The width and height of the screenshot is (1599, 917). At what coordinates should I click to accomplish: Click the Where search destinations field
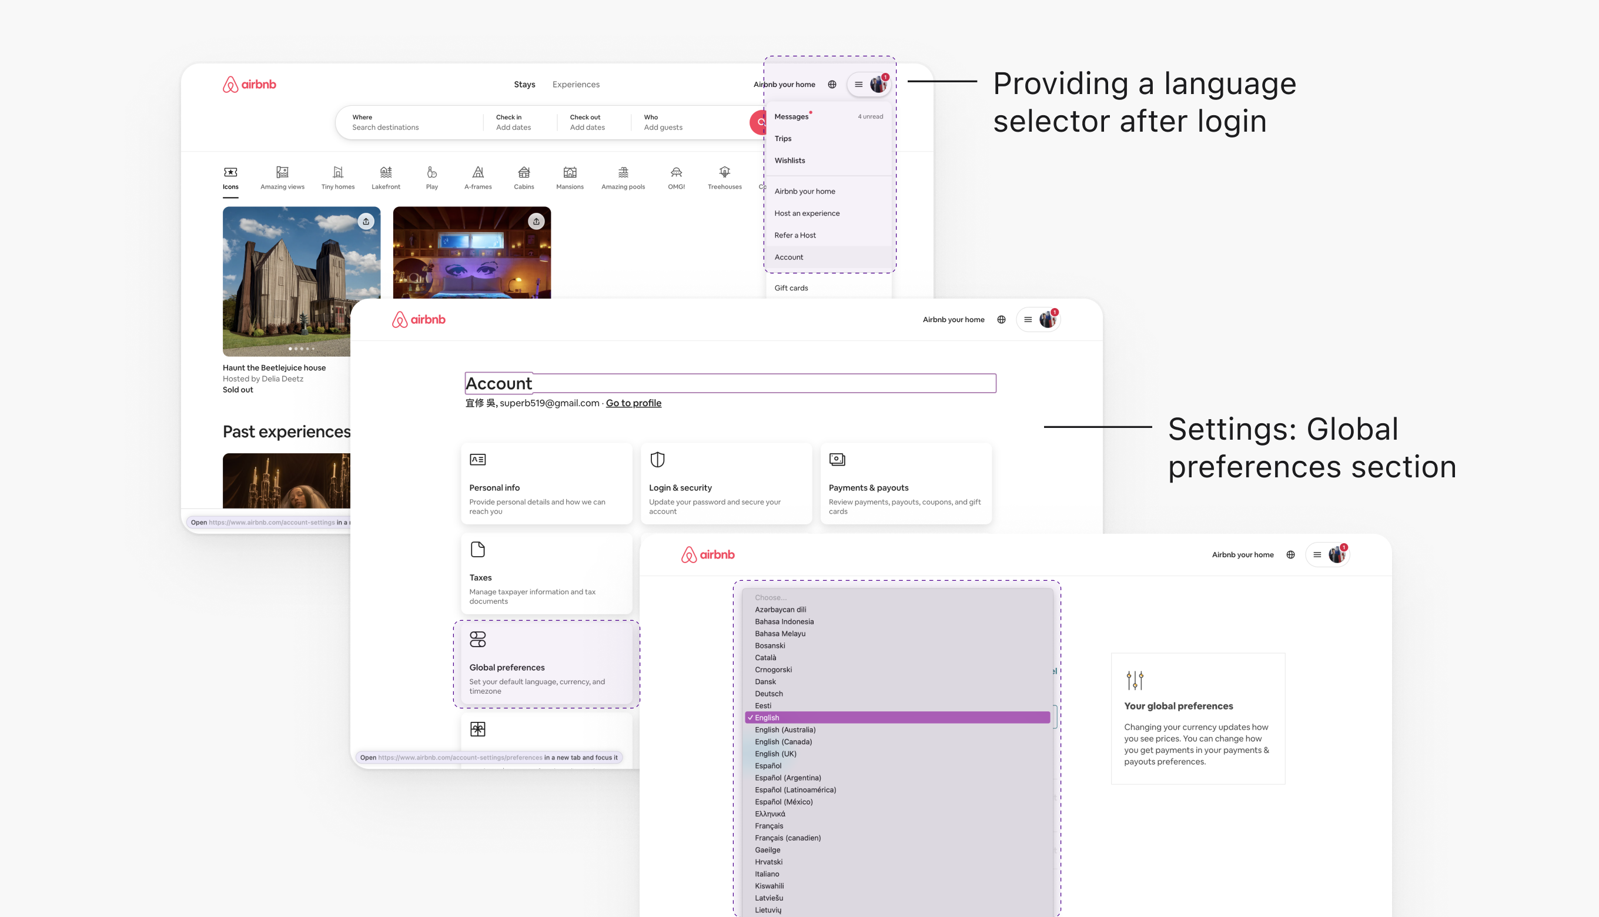click(409, 122)
